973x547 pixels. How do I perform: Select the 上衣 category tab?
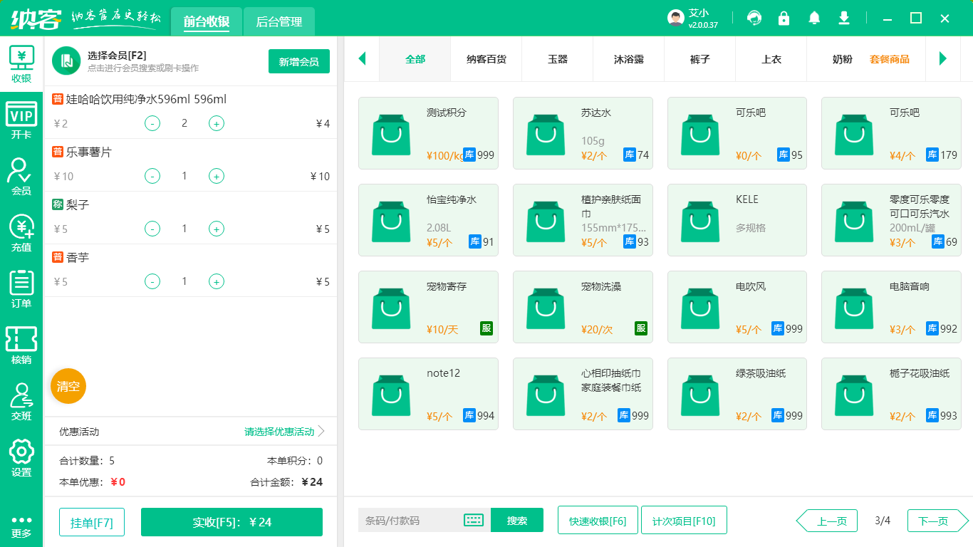pos(771,59)
